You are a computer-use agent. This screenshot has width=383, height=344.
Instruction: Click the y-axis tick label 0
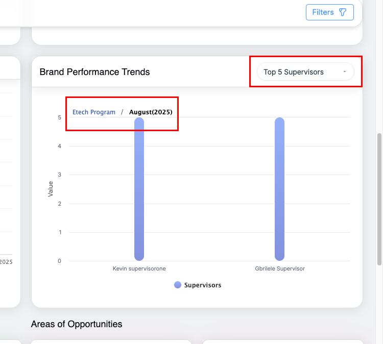pos(59,261)
